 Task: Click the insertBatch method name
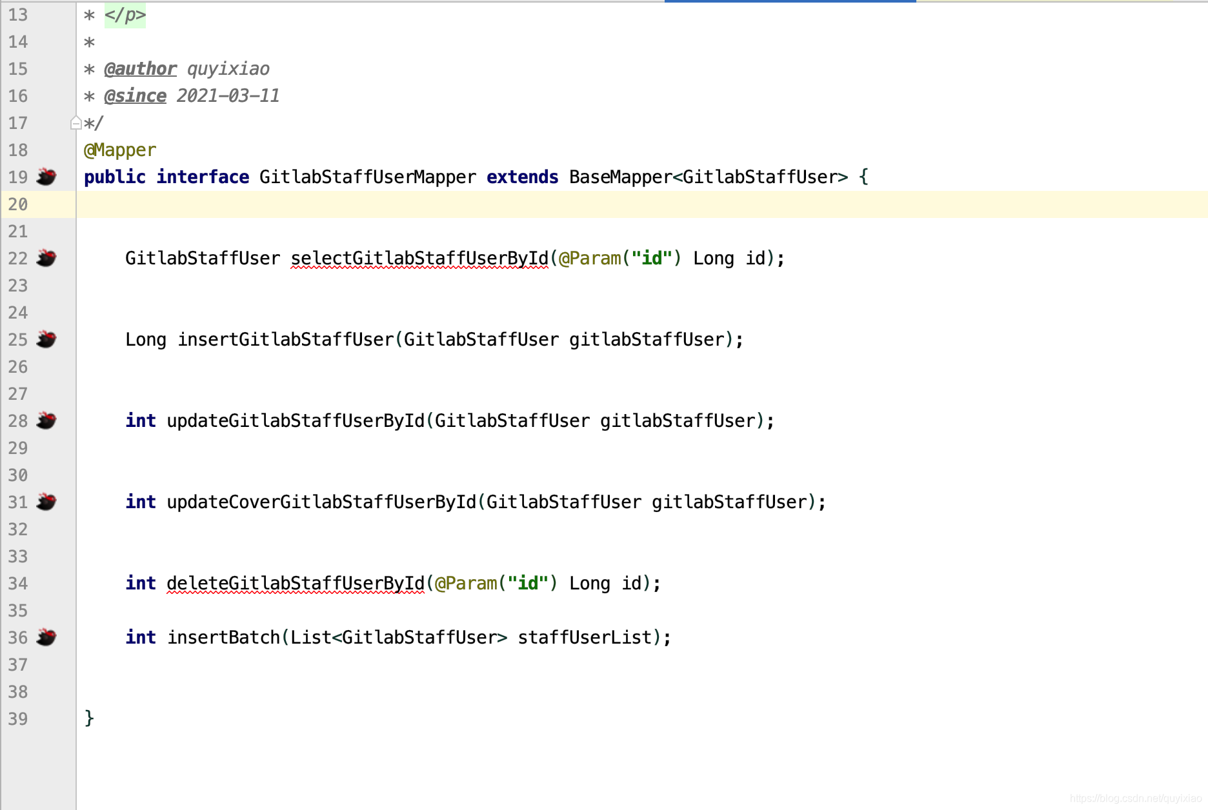point(223,637)
